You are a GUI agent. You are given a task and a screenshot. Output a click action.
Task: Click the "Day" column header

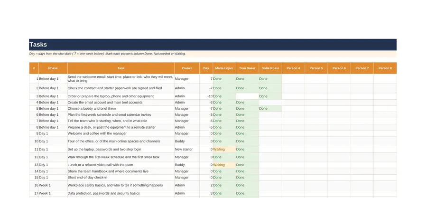[206, 68]
